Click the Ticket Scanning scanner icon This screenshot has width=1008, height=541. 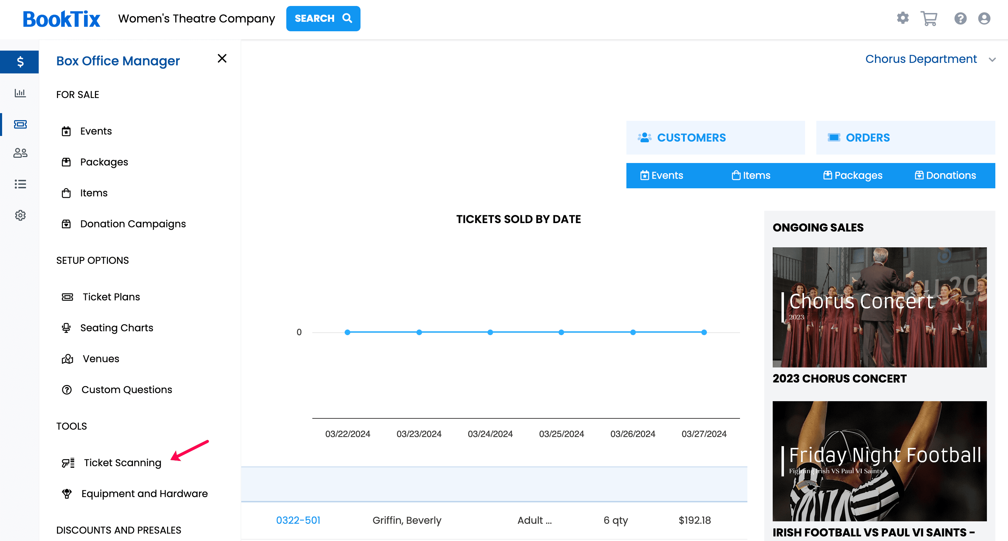click(x=68, y=463)
